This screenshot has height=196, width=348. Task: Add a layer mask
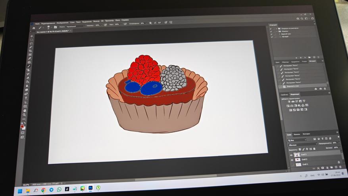(x=323, y=168)
